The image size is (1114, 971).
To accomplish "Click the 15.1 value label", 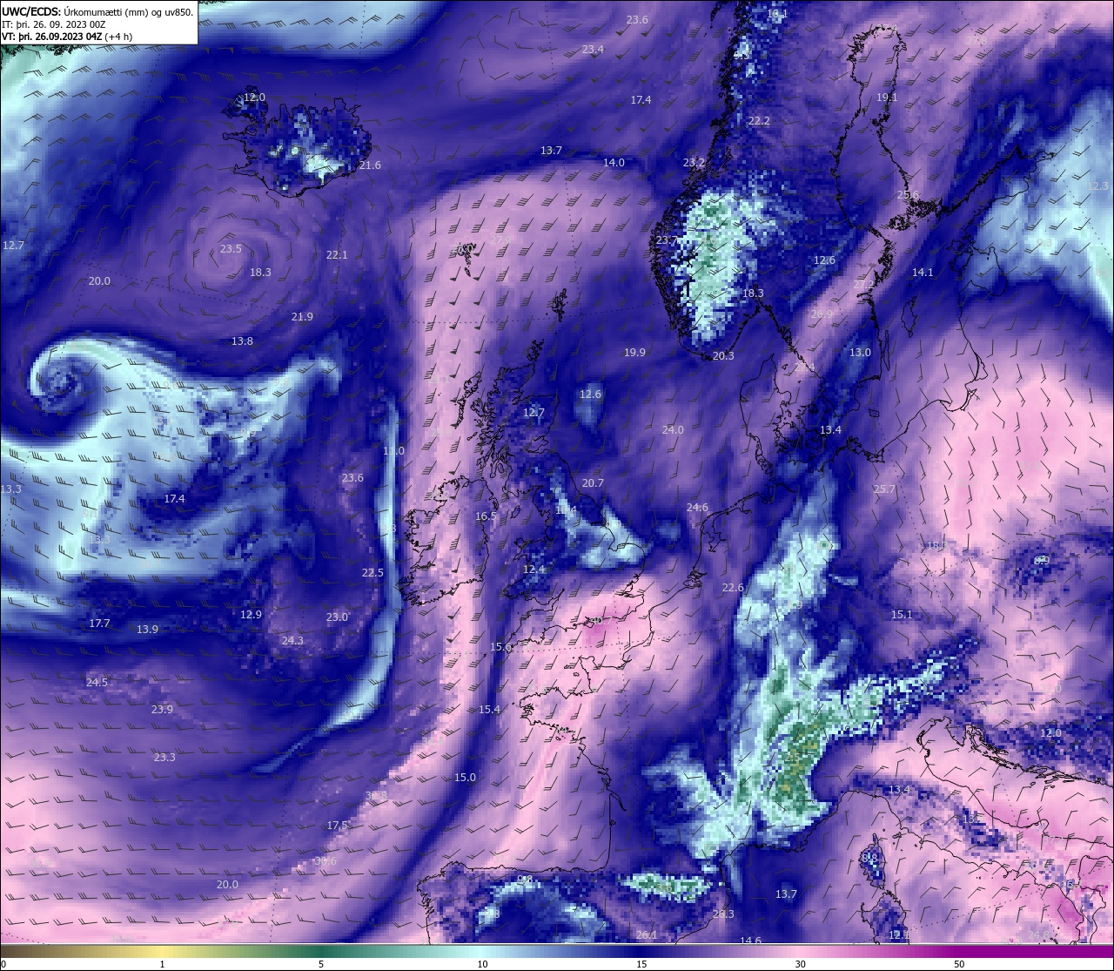I will (902, 615).
